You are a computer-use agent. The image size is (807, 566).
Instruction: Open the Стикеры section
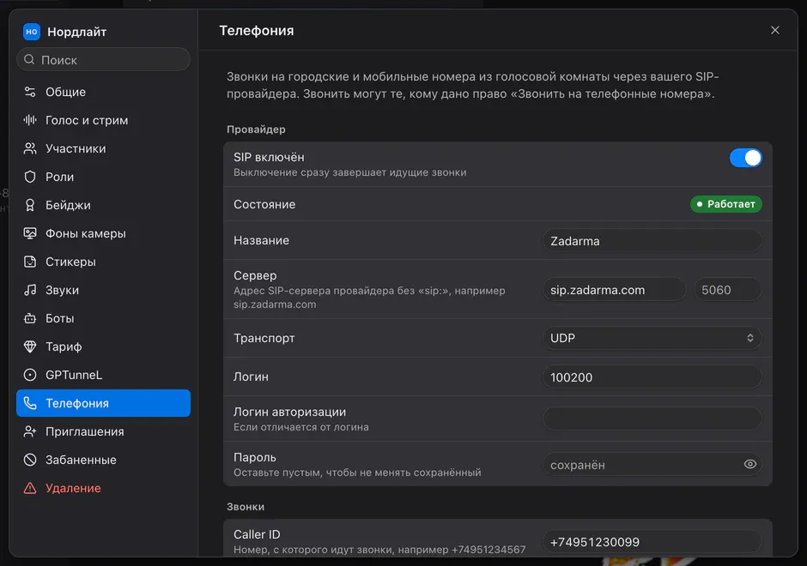click(x=103, y=262)
